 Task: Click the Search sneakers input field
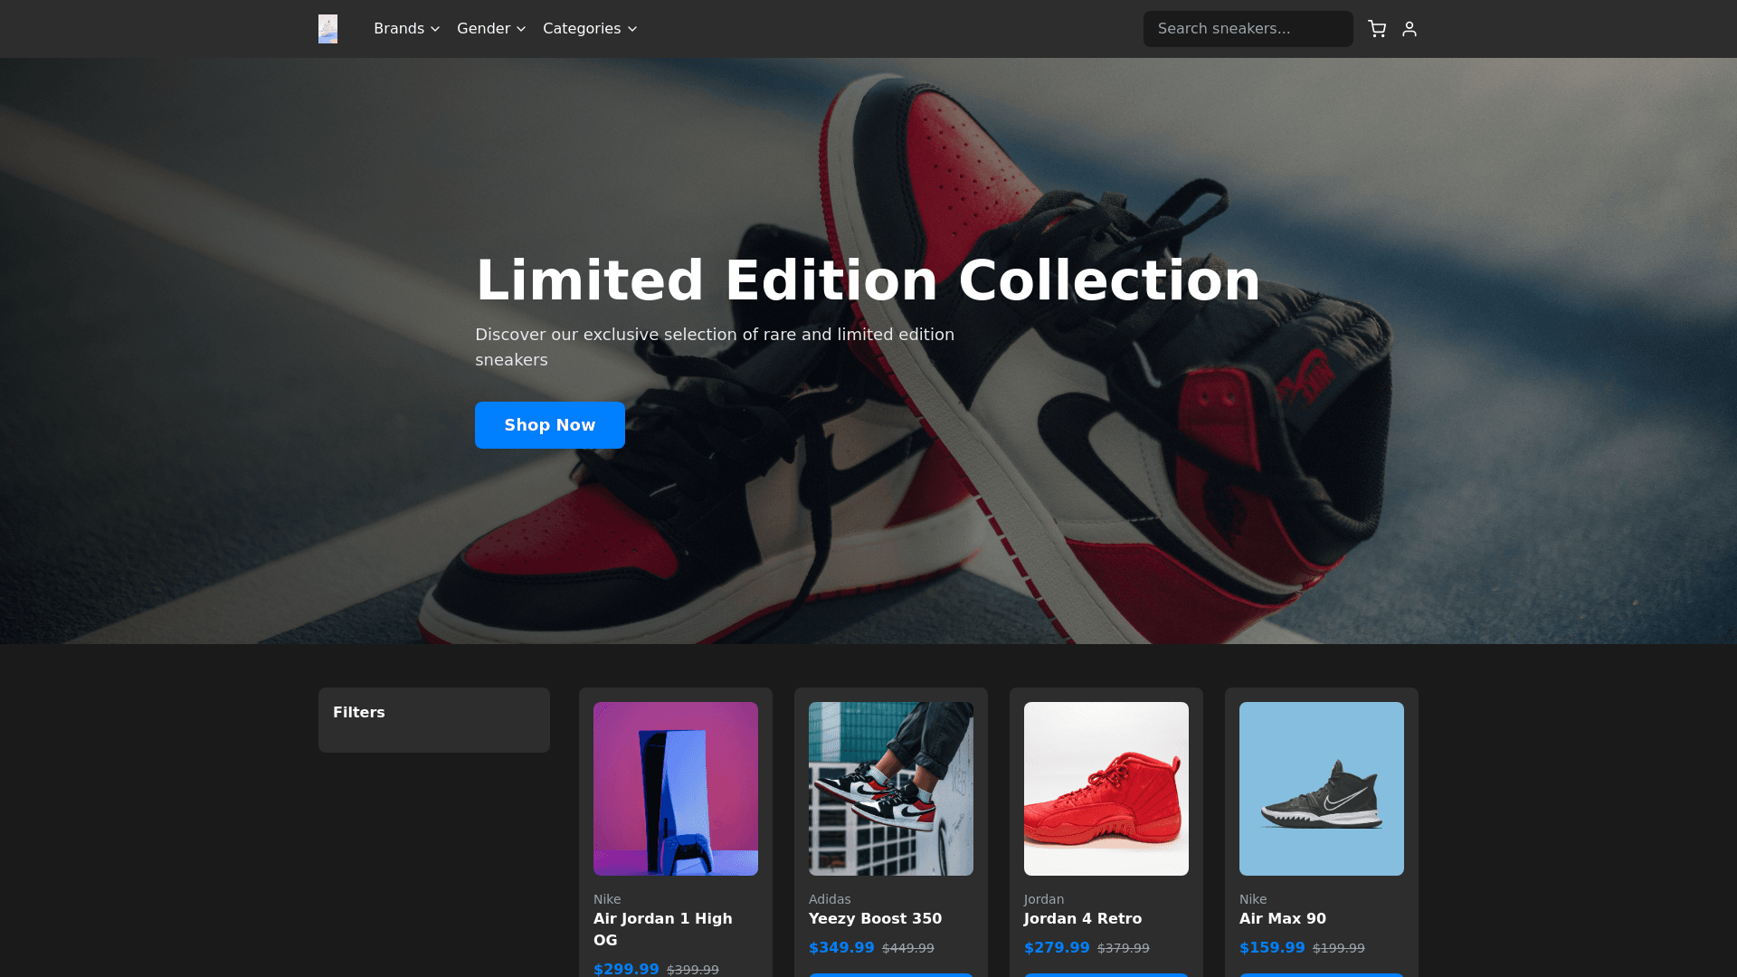[1248, 29]
